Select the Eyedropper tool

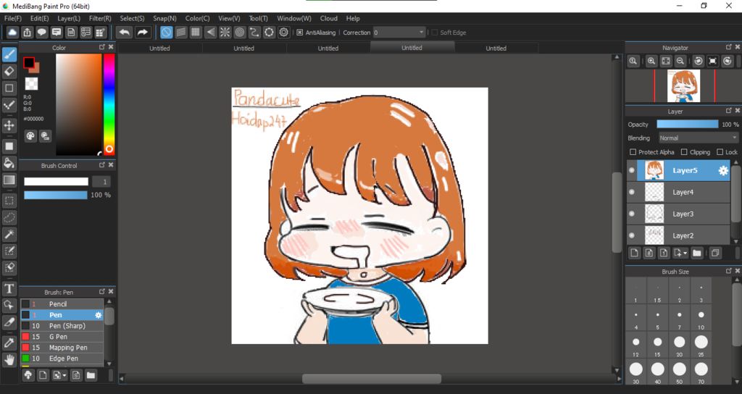coord(9,343)
